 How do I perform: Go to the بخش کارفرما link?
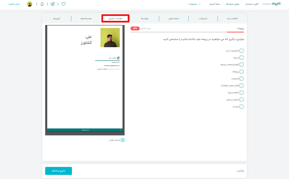pos(14,4)
